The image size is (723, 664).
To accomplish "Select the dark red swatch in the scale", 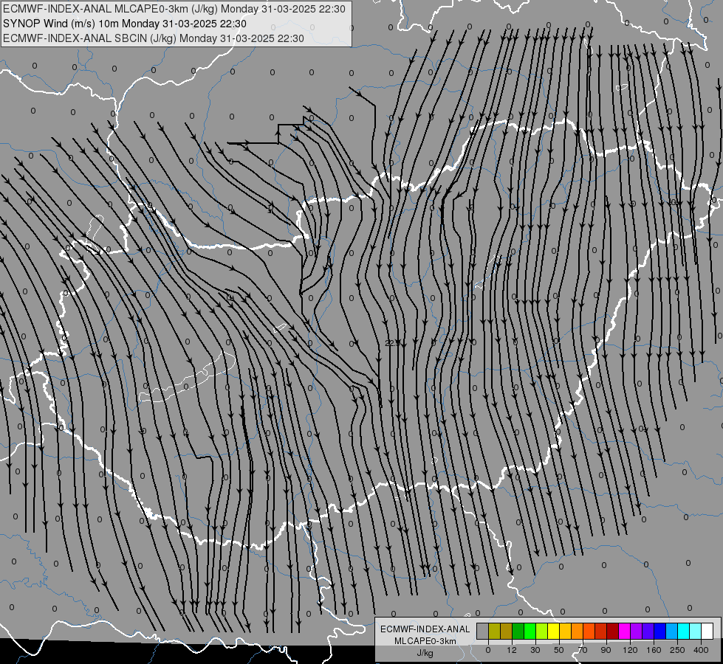I will 613,631.
